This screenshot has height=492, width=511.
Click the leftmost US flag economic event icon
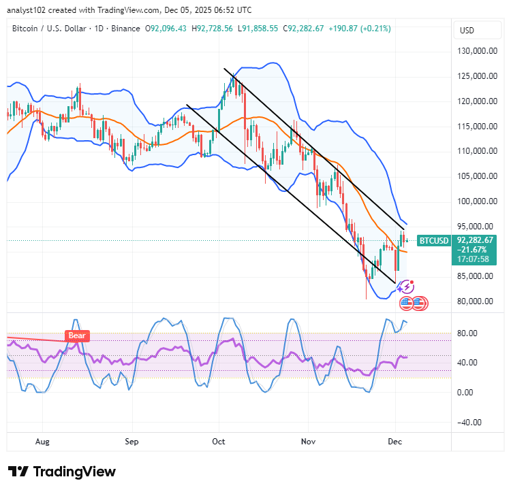407,303
